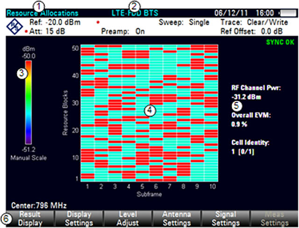Click subframe number '5' on axis

click(142, 186)
